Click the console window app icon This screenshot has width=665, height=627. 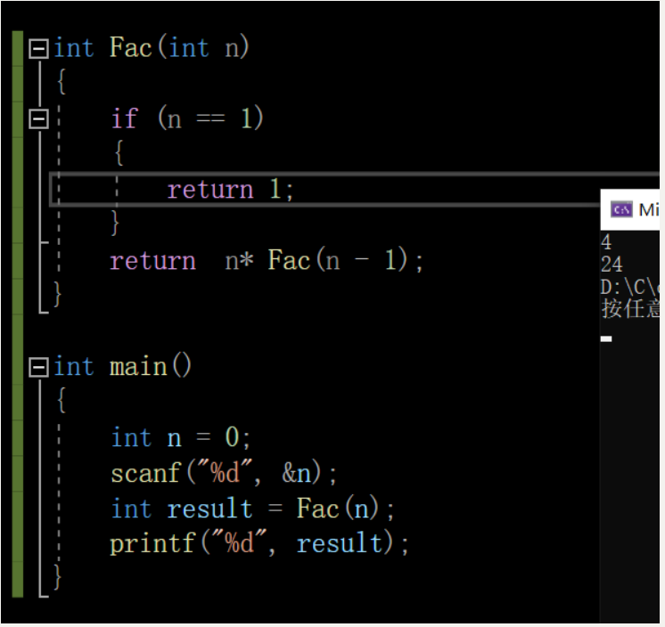[x=621, y=209]
